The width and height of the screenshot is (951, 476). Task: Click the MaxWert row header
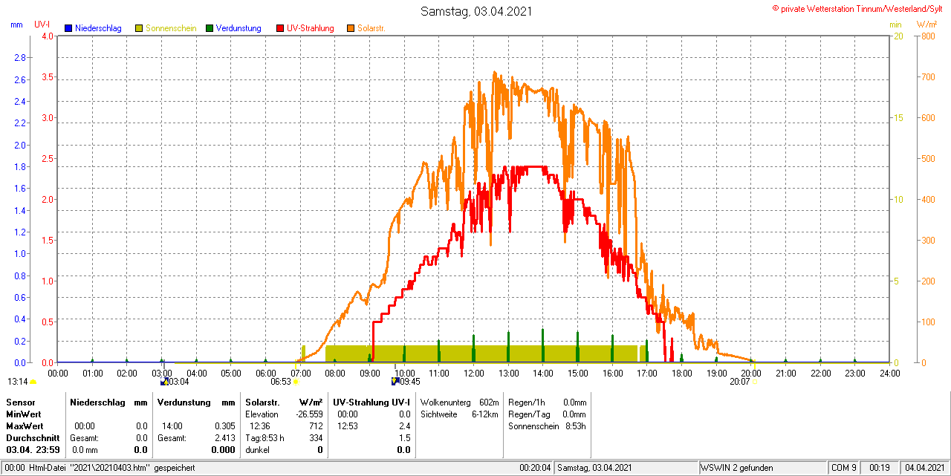tap(25, 426)
